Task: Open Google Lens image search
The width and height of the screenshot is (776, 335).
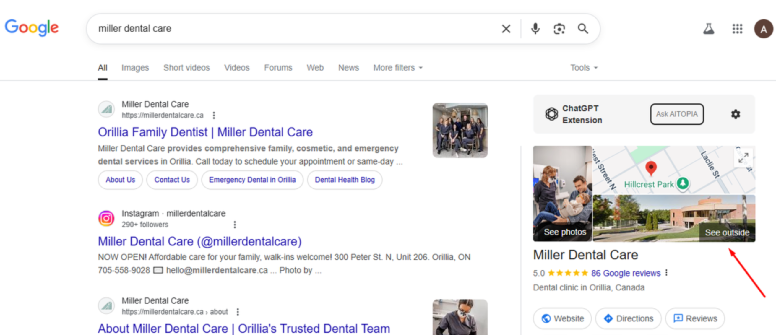Action: coord(559,29)
